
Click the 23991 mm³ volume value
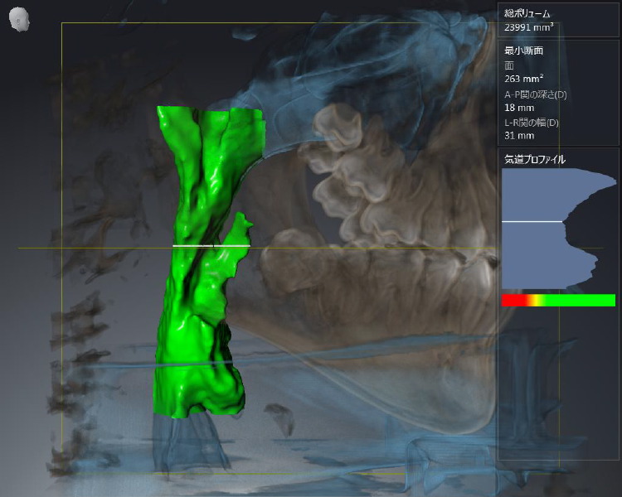point(529,27)
